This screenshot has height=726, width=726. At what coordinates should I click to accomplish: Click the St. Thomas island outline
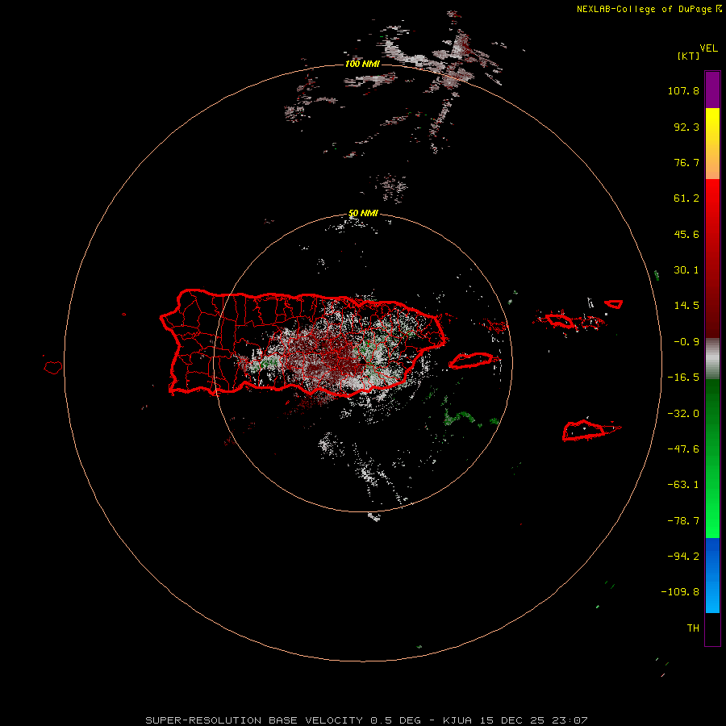click(559, 320)
